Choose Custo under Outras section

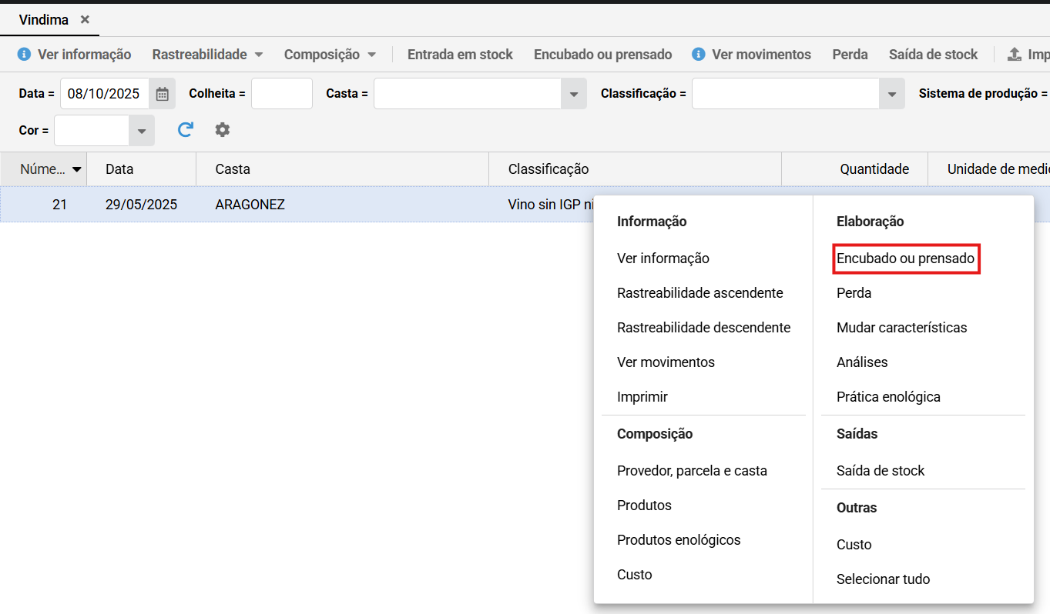[854, 545]
